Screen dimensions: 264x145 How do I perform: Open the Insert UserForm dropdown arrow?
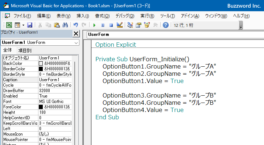(x=23, y=25)
